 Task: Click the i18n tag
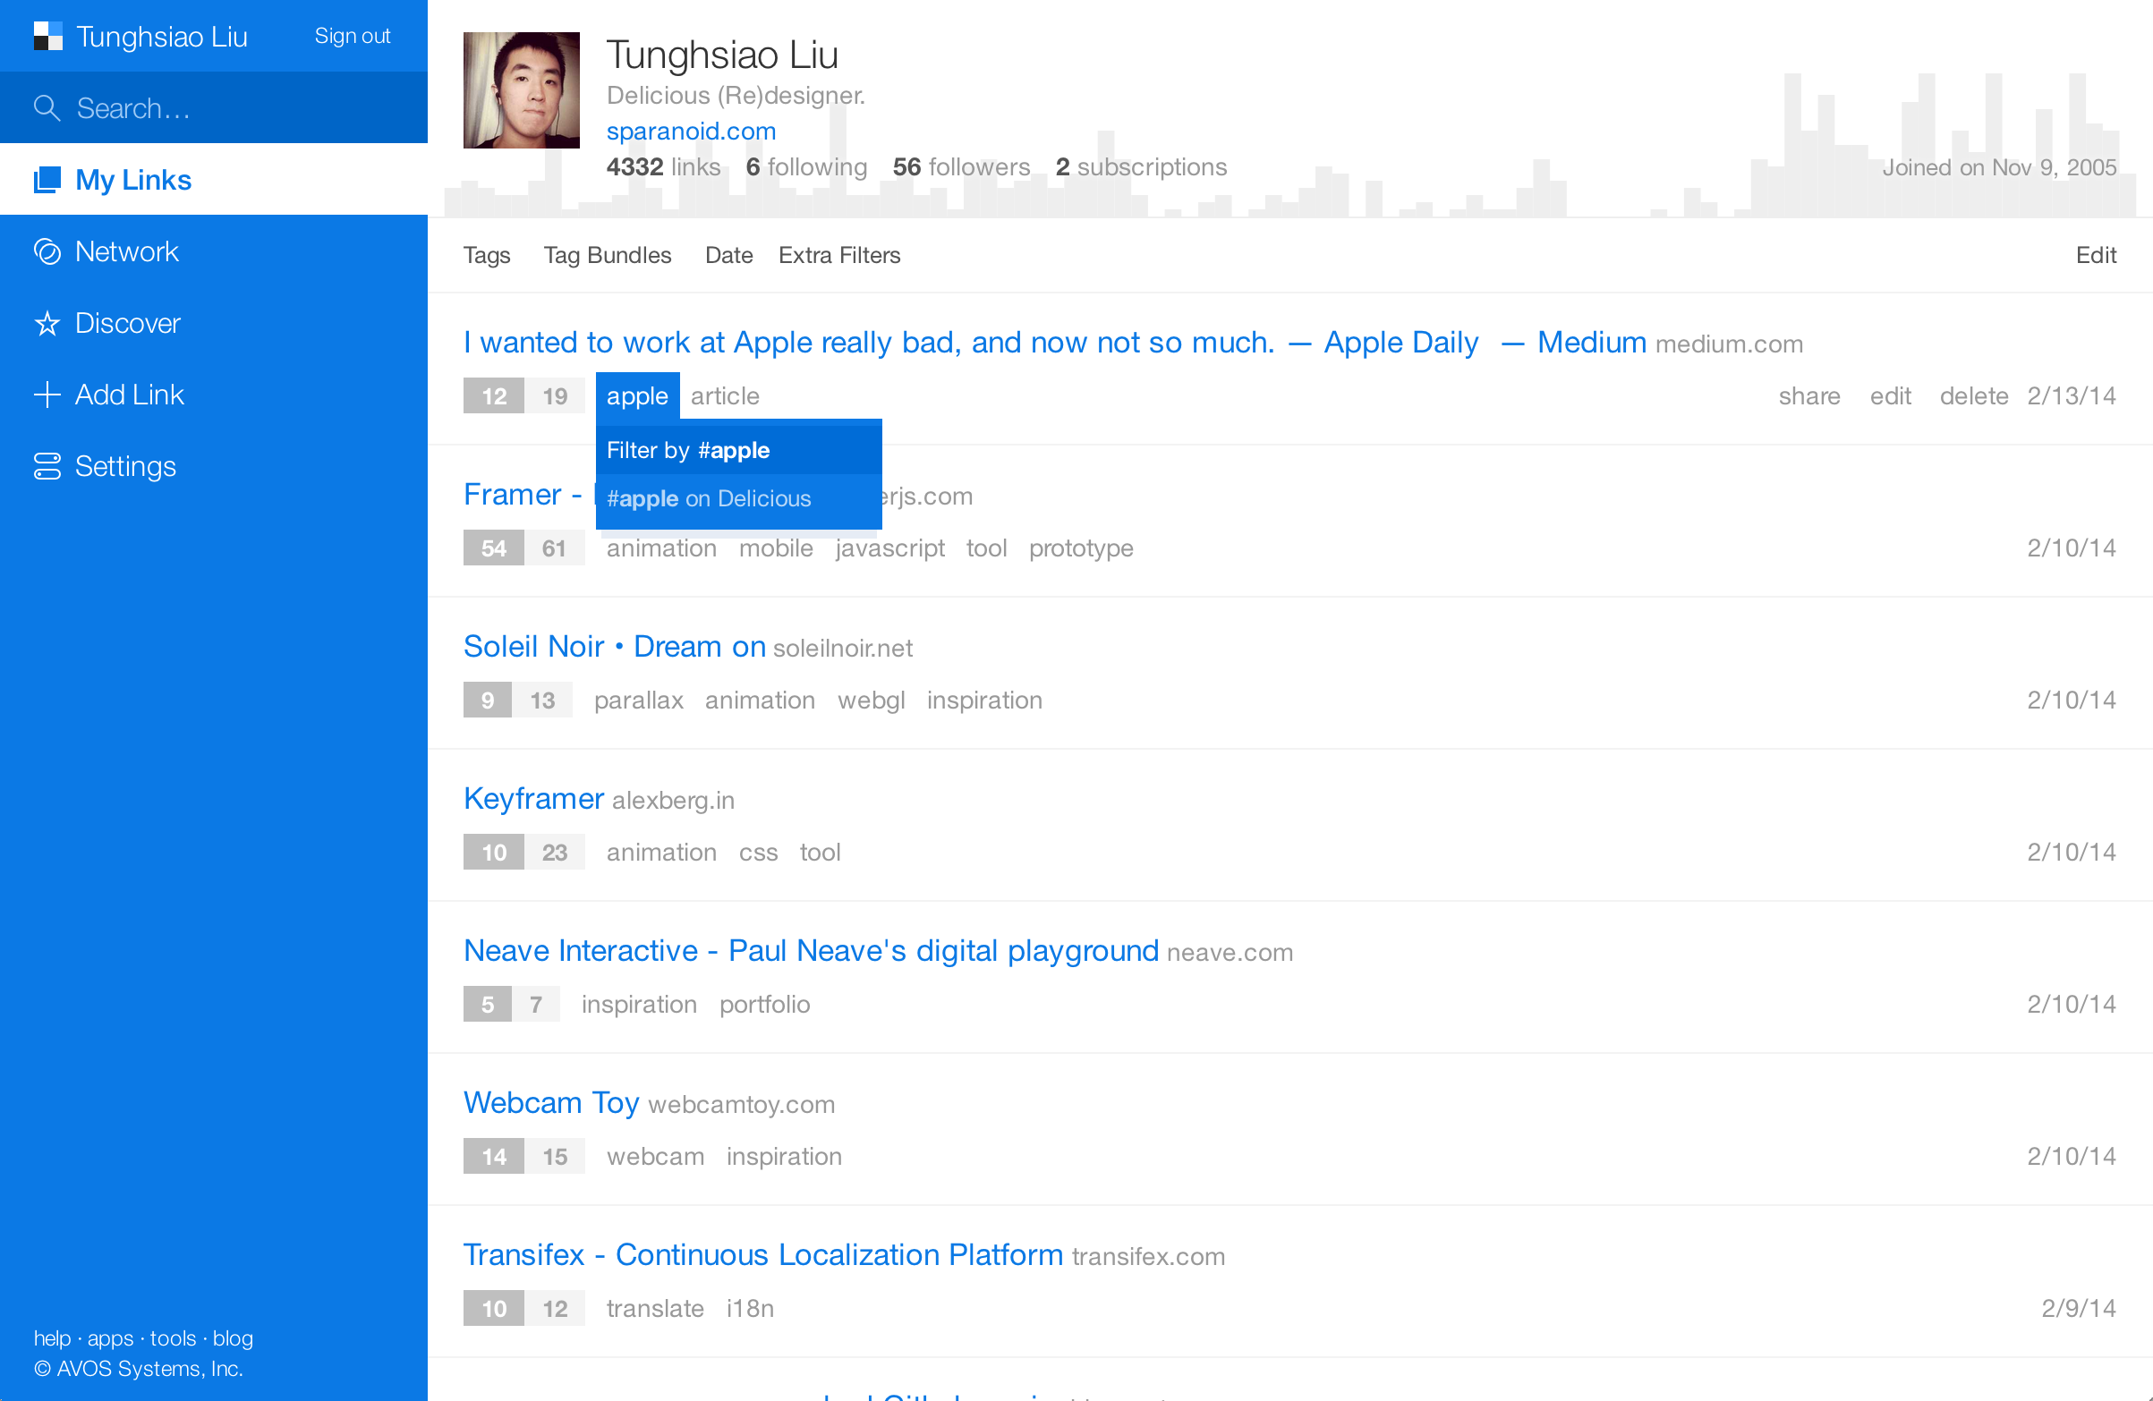point(750,1308)
